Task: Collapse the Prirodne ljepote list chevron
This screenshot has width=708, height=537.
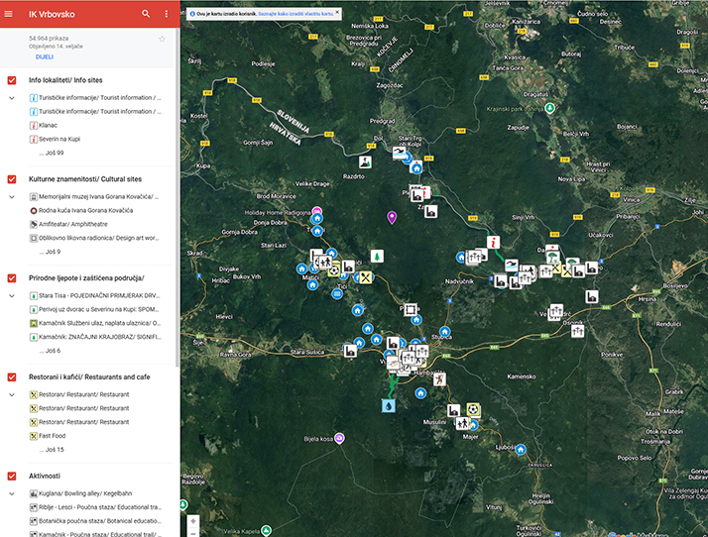Action: click(x=12, y=296)
